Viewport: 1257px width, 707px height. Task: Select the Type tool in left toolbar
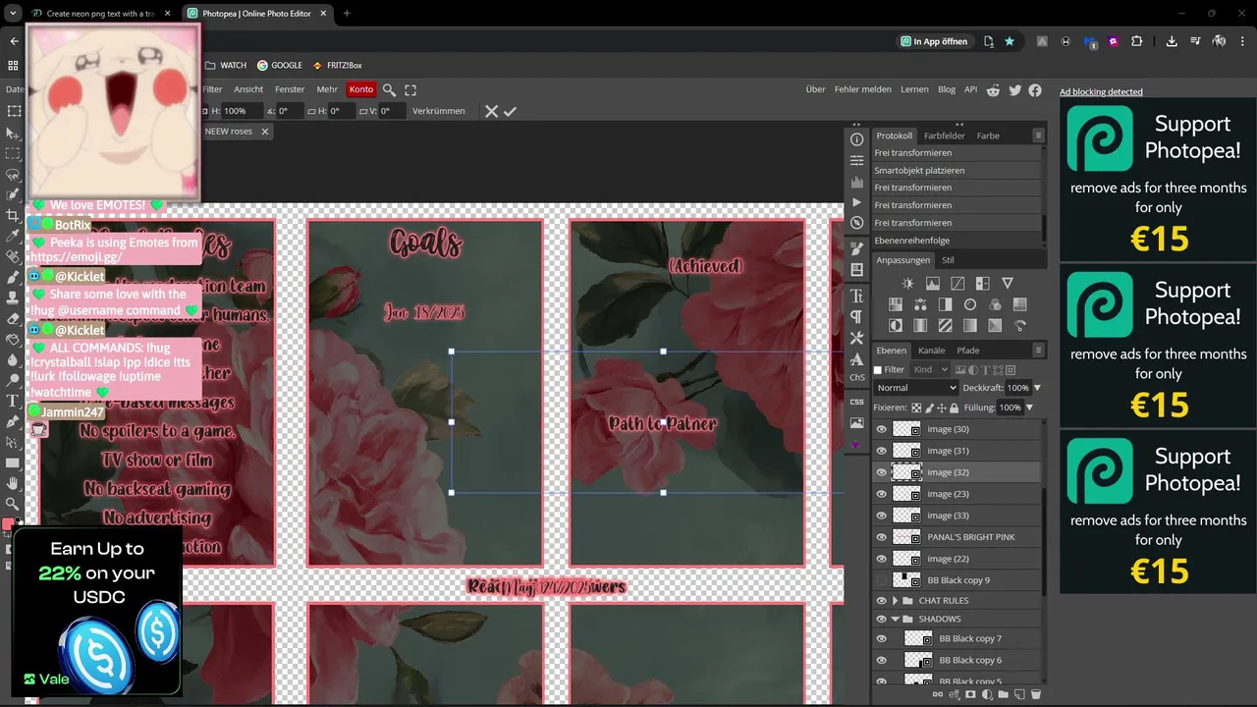point(13,401)
